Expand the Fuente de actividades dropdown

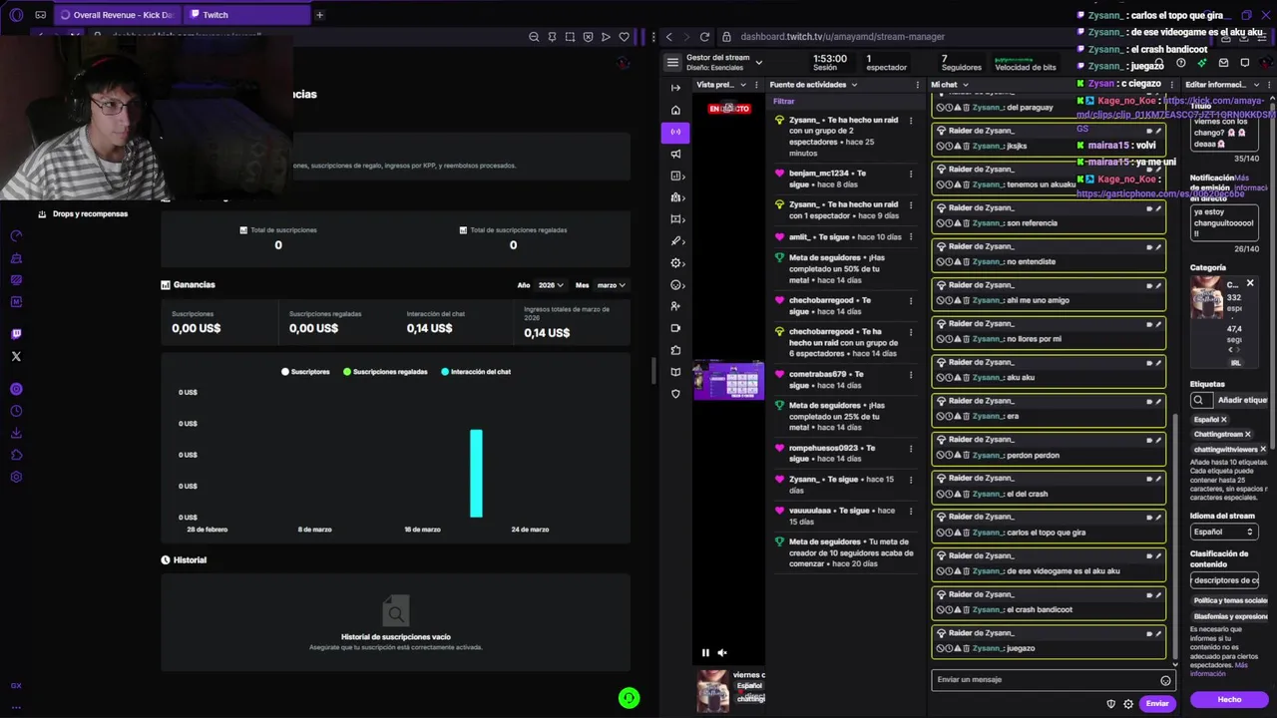click(x=854, y=85)
